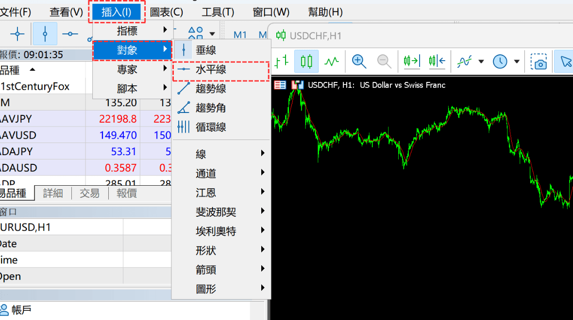This screenshot has height=320, width=573.
Task: Select the shapes objects toolbar icon
Action: [x=196, y=33]
